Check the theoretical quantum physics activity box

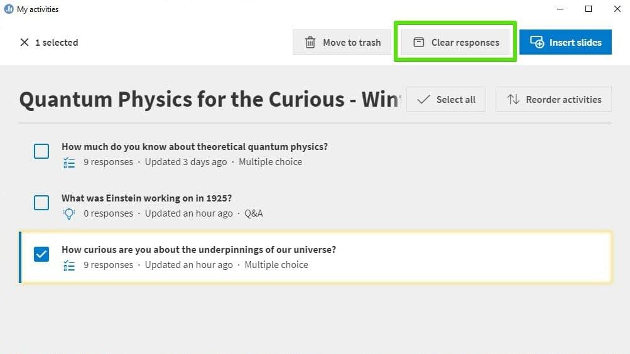pos(41,151)
